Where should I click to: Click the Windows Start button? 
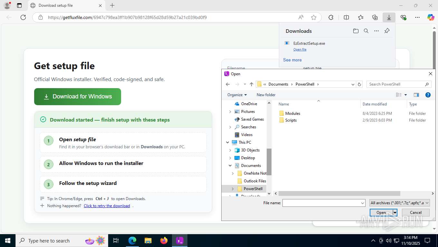coord(8,241)
